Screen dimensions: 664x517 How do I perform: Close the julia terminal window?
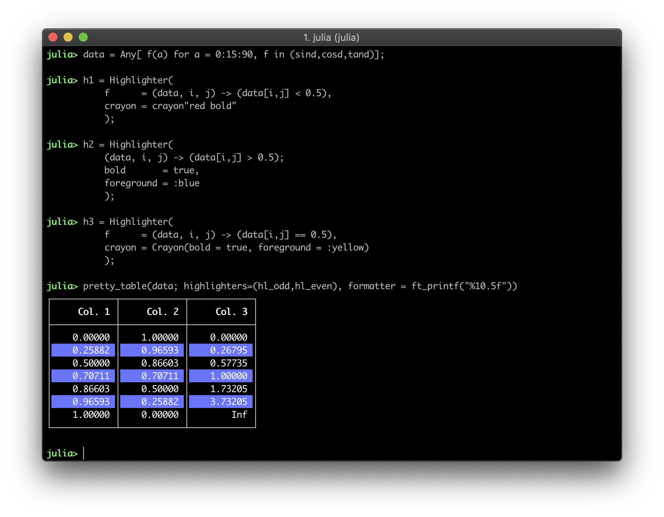53,37
